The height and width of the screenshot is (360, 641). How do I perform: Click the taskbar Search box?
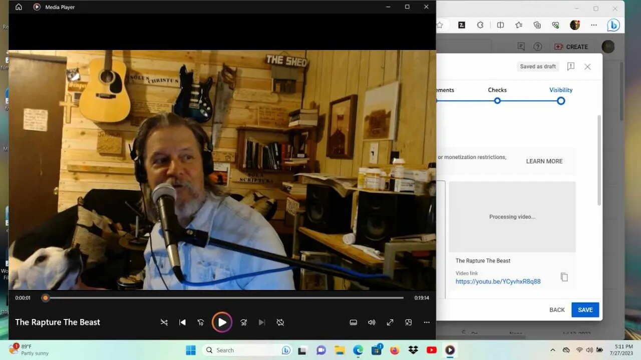pos(247,350)
